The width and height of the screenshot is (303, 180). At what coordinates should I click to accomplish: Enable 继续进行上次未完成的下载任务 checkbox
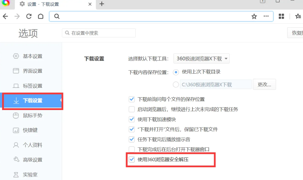click(132, 109)
